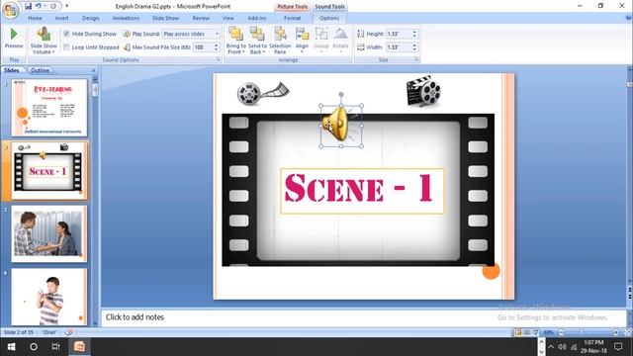
Task: Open the View tab
Action: point(228,18)
